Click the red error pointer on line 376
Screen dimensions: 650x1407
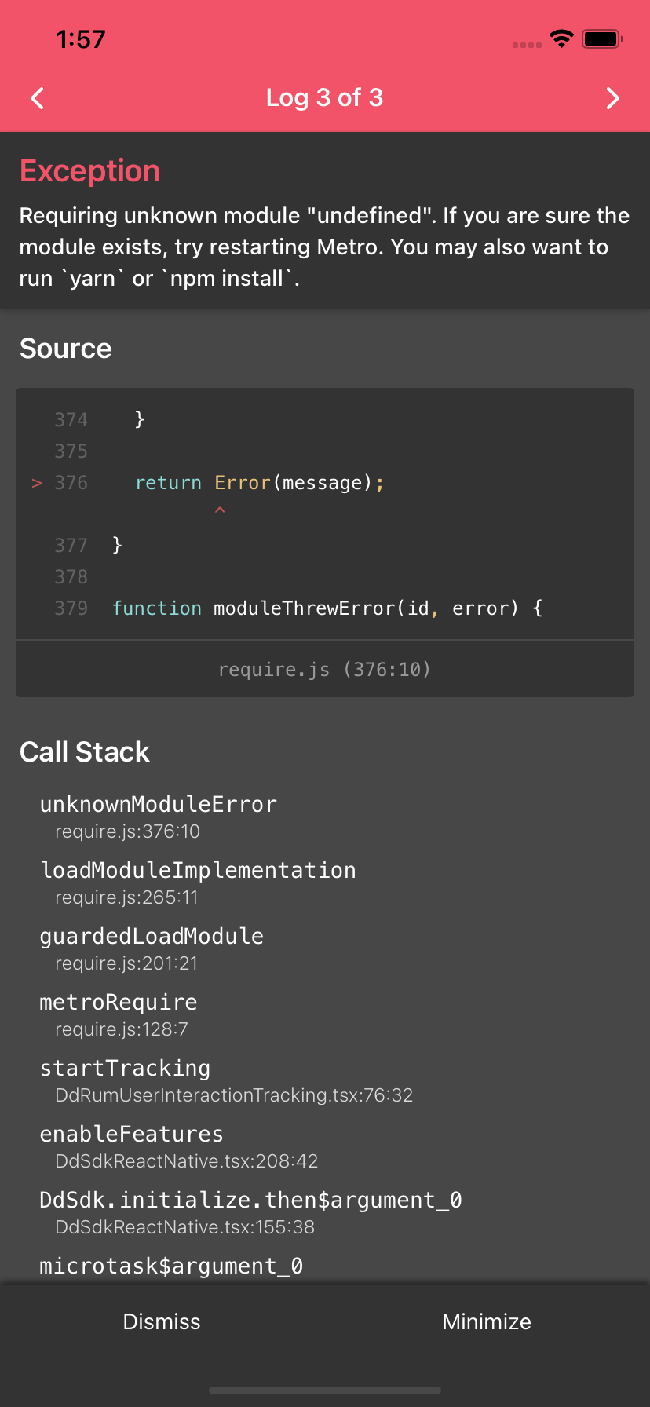coord(36,482)
